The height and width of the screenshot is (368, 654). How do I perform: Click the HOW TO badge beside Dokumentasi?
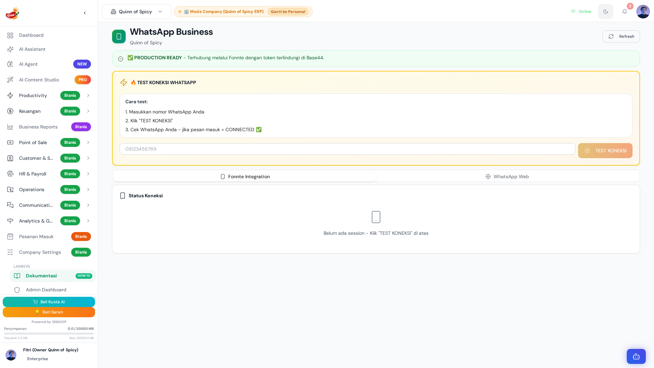coord(84,276)
